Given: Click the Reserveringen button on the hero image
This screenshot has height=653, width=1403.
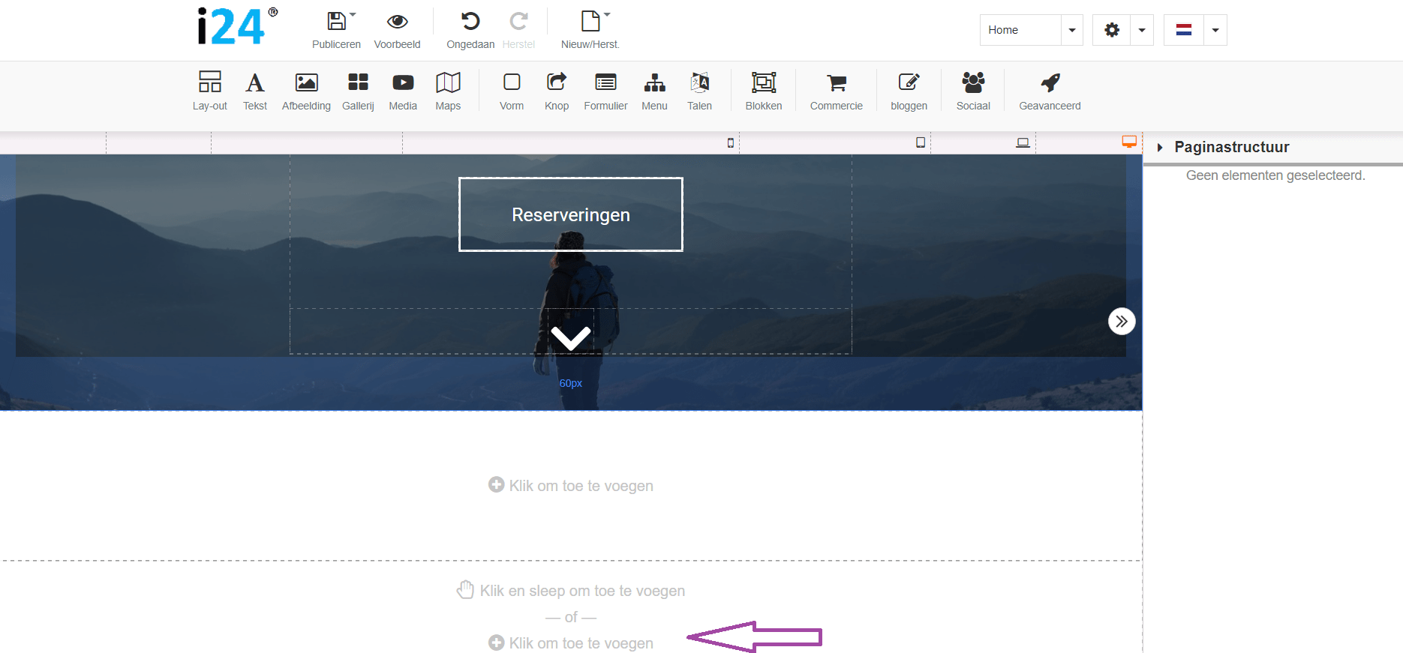Looking at the screenshot, I should point(571,214).
